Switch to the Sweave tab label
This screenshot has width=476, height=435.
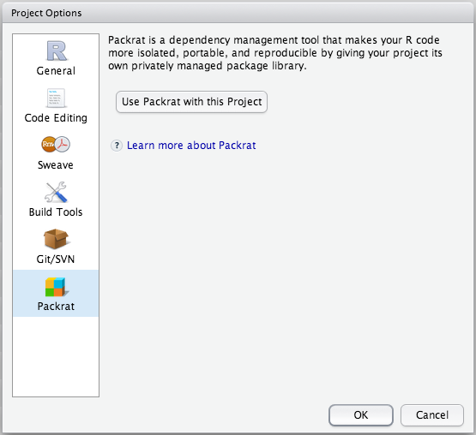(56, 165)
